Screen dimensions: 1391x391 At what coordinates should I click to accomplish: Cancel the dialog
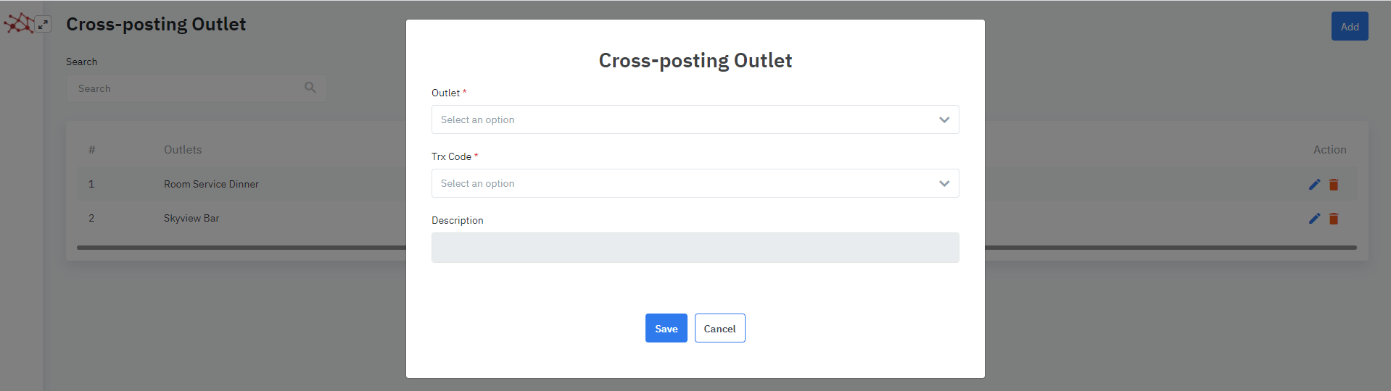(719, 328)
